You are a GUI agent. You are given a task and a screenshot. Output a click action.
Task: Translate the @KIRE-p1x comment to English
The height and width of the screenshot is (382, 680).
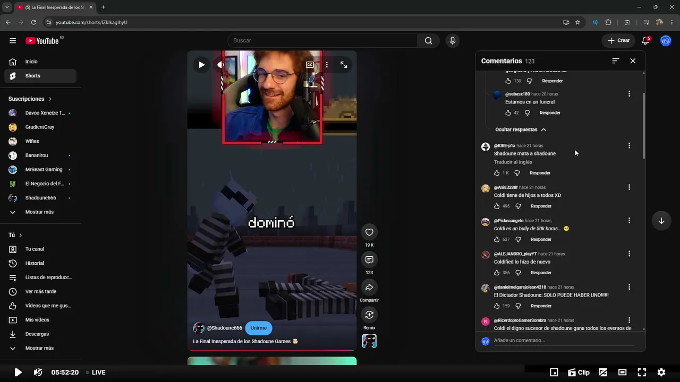point(513,162)
